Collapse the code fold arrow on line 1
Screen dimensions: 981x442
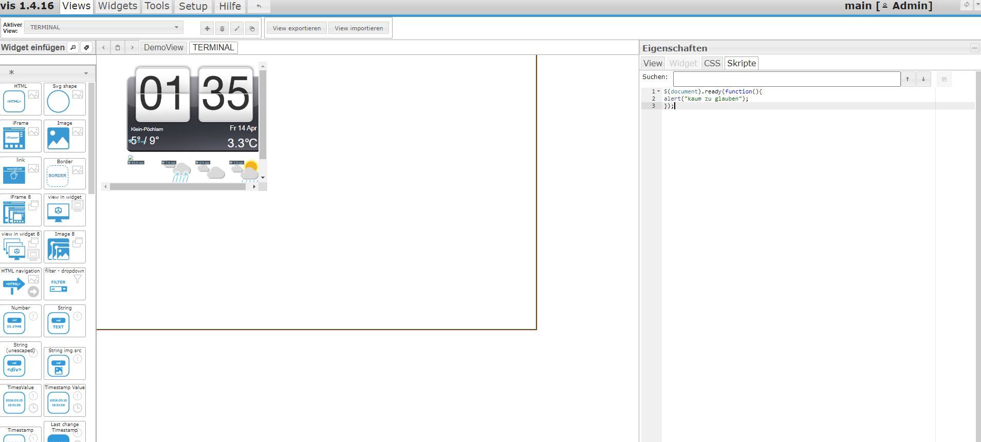pos(658,91)
